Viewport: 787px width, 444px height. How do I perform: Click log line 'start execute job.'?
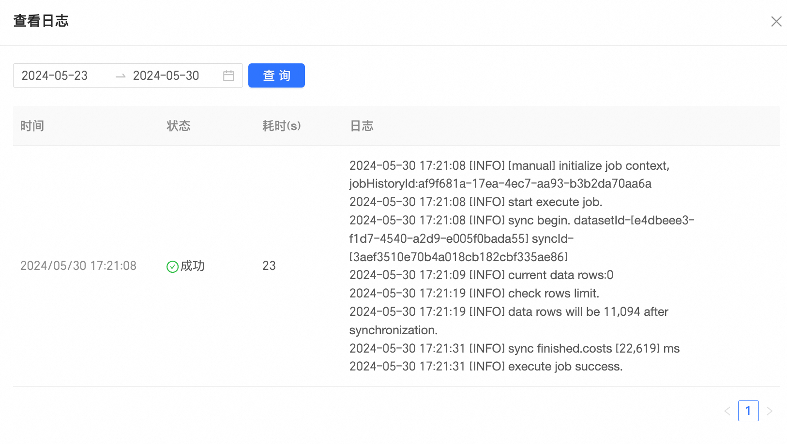tap(476, 202)
